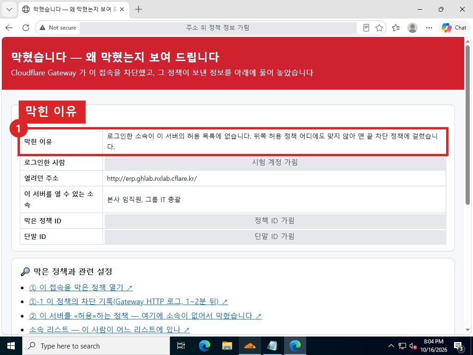Show hidden tray icons chevron
Screen dimensions: 473x355
pos(391,346)
